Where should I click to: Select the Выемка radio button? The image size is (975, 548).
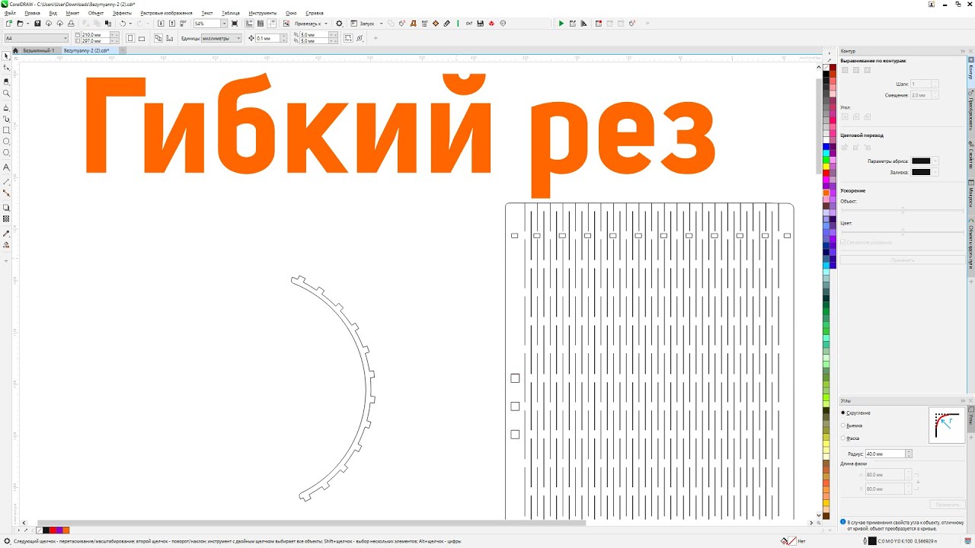[843, 425]
